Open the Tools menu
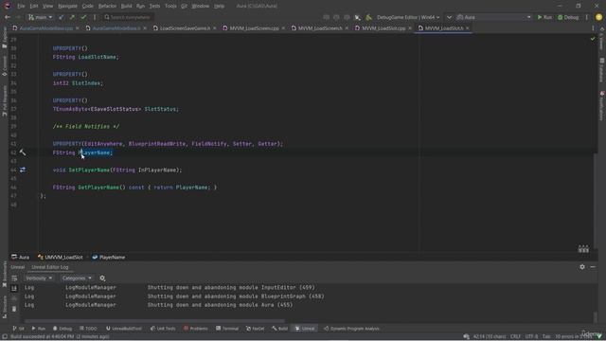 [x=170, y=7]
